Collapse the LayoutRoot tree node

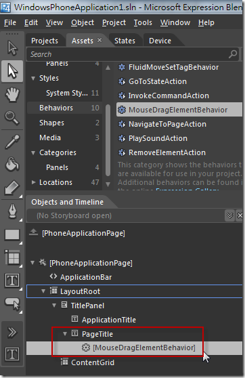pyautogui.click(x=43, y=291)
